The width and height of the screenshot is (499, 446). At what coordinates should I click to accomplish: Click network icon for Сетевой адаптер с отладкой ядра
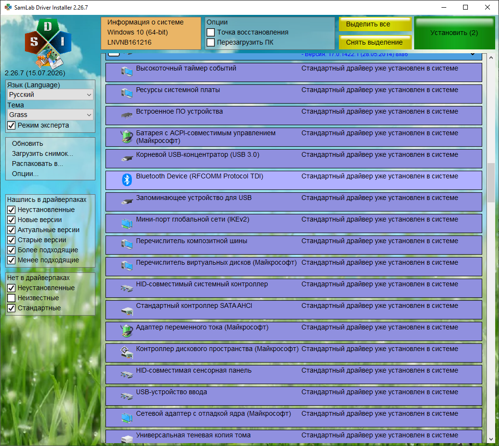point(127,417)
